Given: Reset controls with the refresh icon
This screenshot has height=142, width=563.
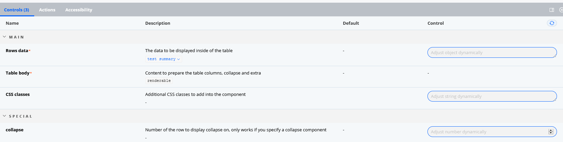Looking at the screenshot, I should pyautogui.click(x=552, y=23).
